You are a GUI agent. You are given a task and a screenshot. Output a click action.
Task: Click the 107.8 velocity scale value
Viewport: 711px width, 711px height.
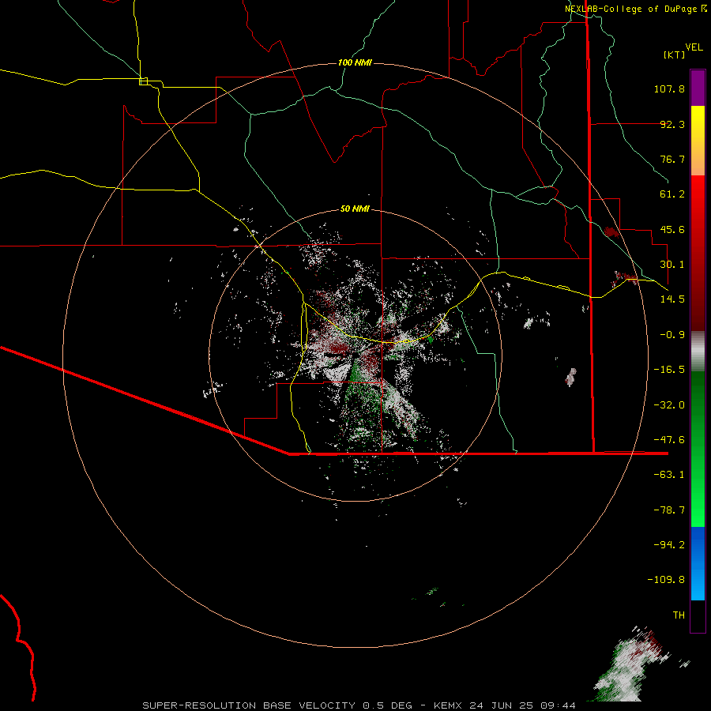pos(669,88)
